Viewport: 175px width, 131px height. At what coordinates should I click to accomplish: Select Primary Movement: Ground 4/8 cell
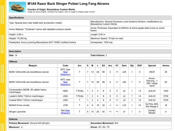coord(49,123)
